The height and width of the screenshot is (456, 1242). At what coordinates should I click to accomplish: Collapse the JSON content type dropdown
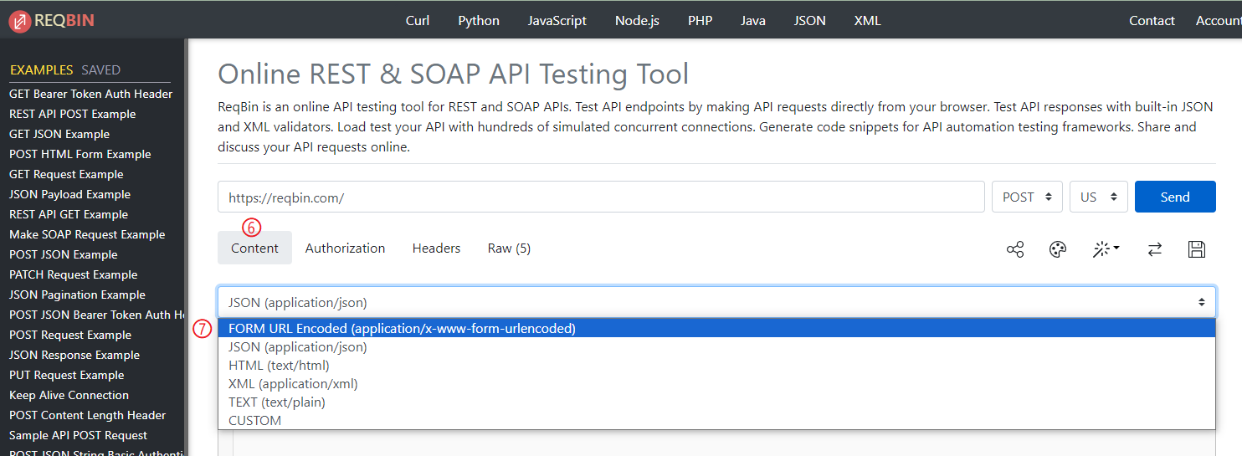(716, 302)
